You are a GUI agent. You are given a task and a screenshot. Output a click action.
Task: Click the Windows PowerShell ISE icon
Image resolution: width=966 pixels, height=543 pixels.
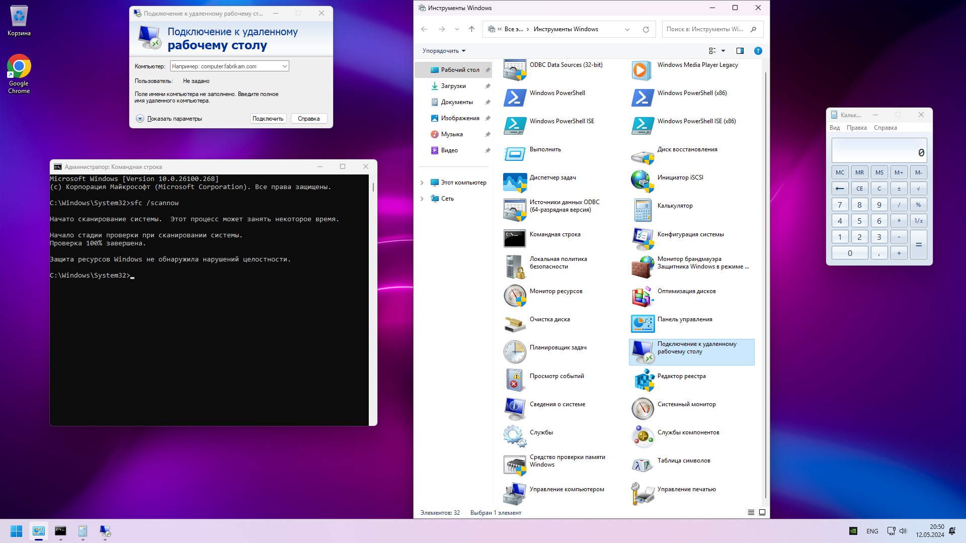515,126
